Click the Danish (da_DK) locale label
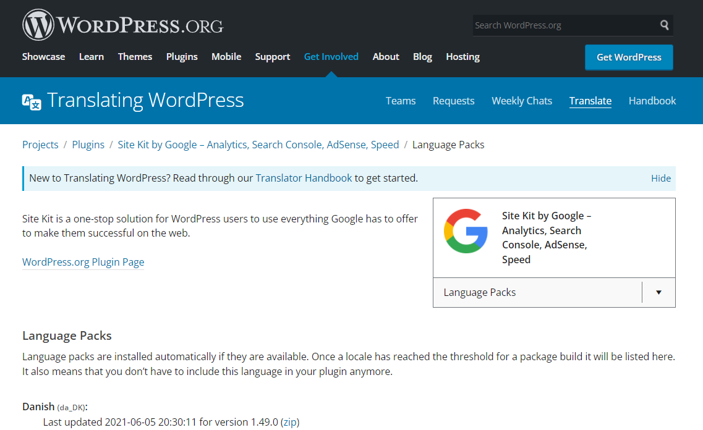703x430 pixels. click(55, 407)
